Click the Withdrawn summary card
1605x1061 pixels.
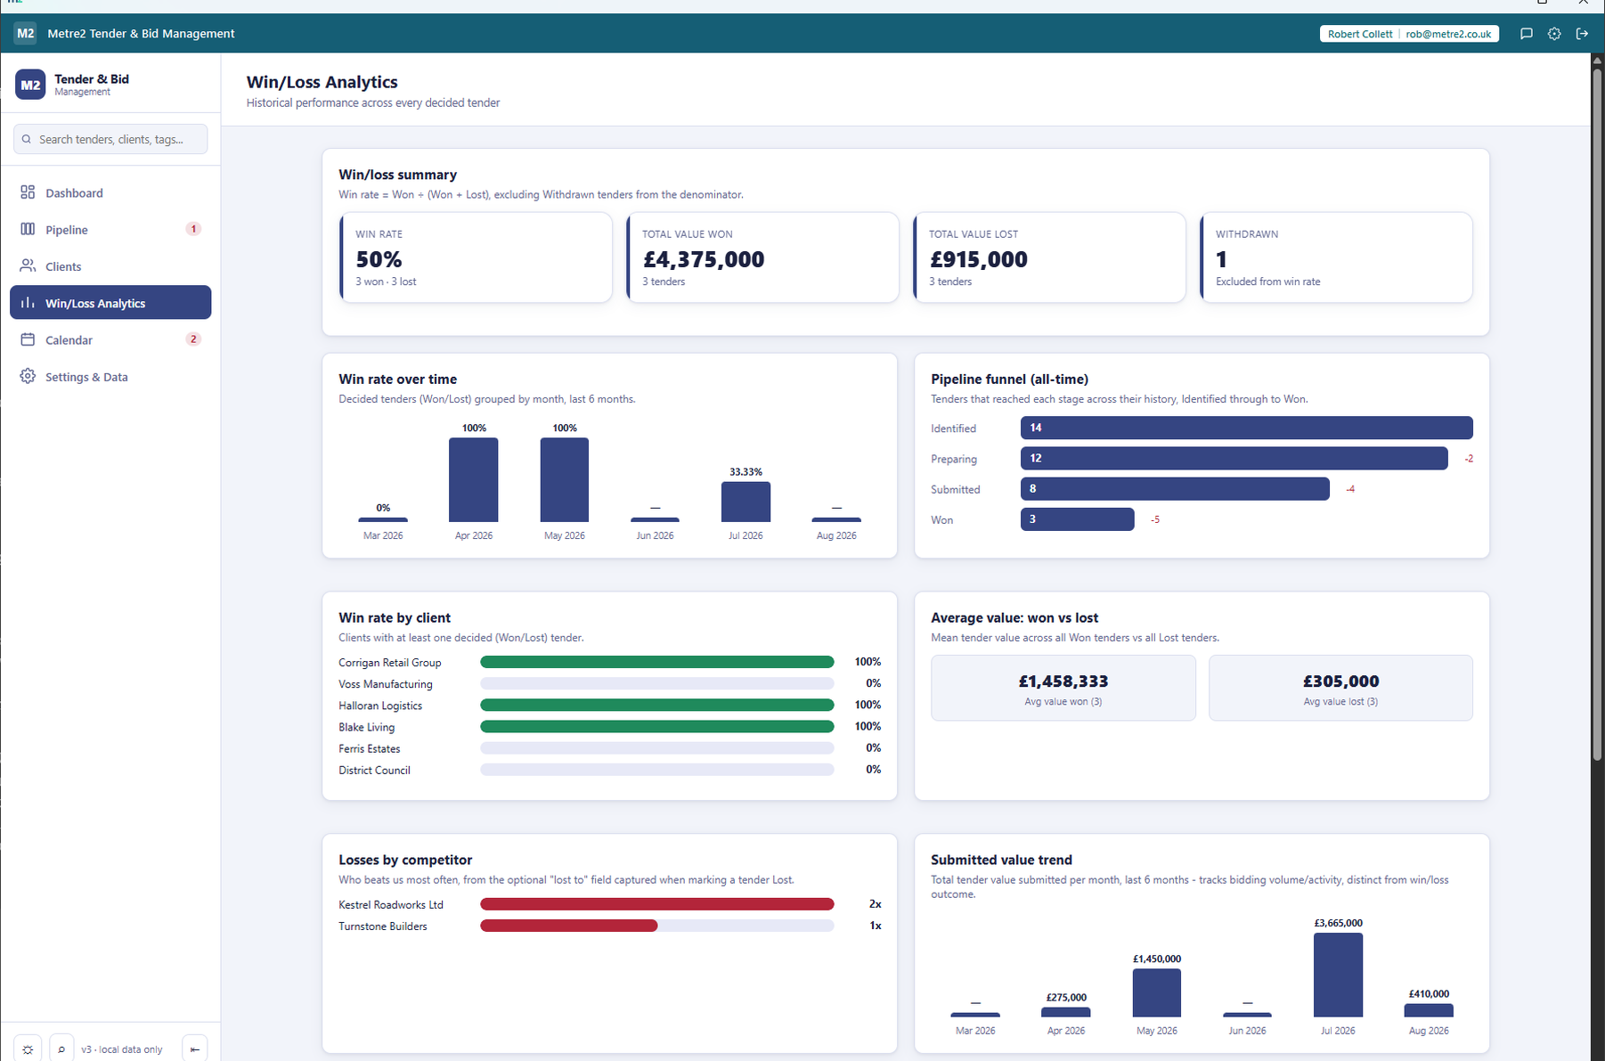1336,257
